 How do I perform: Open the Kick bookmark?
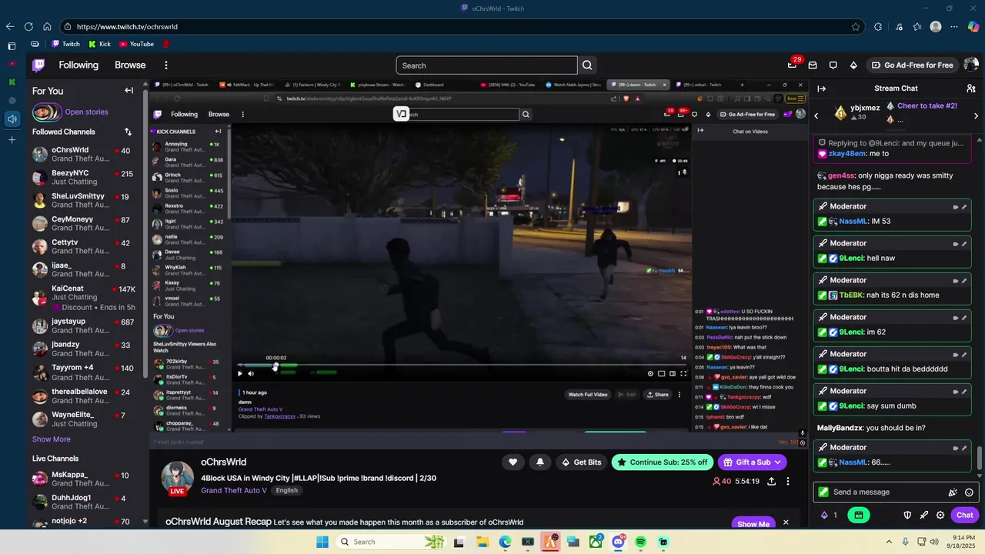pyautogui.click(x=99, y=44)
